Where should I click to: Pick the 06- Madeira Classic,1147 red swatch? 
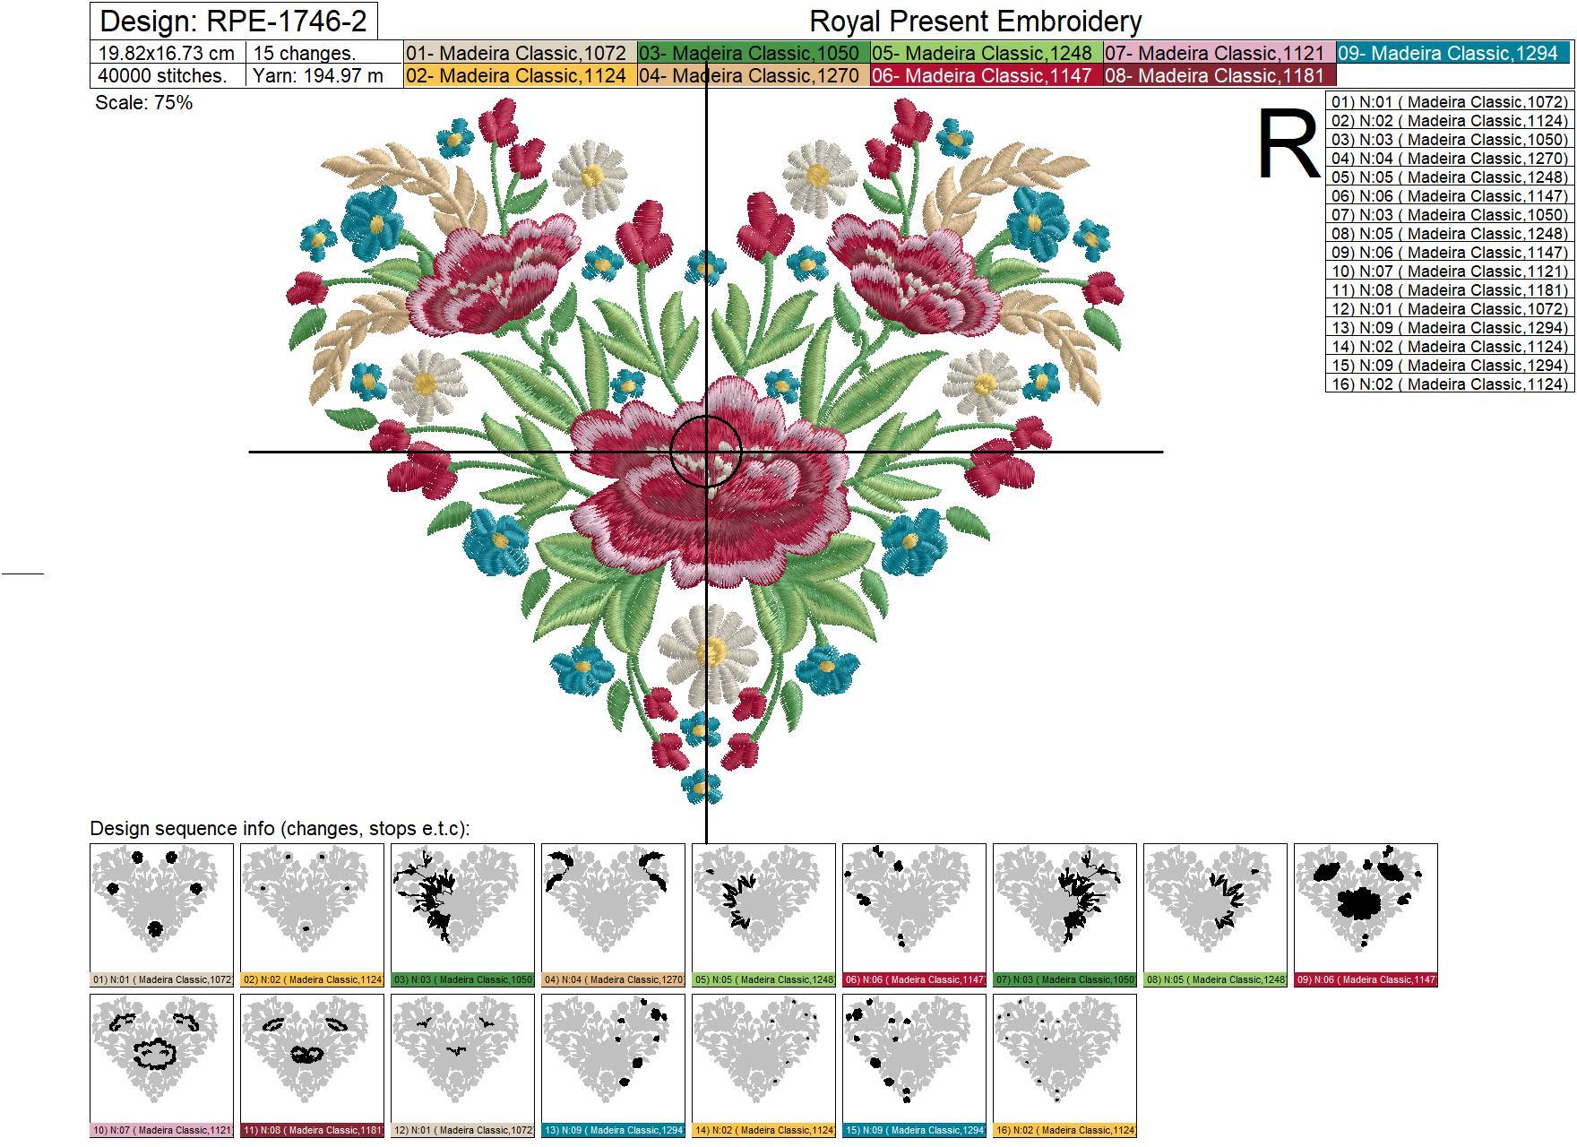pyautogui.click(x=985, y=75)
